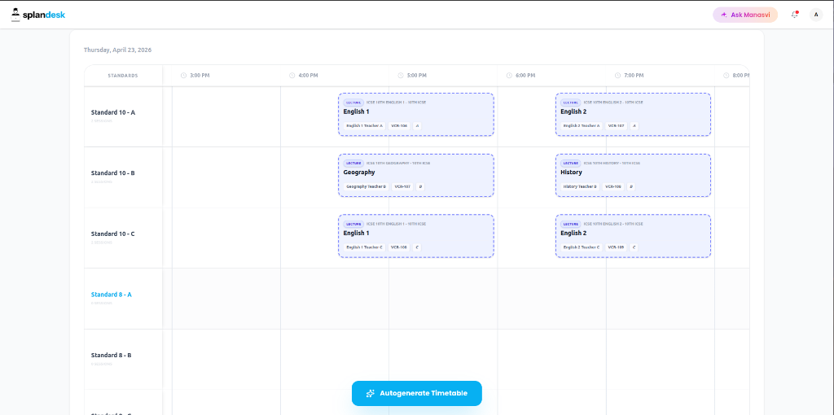The image size is (834, 415).
Task: Click the History Teacher B chip
Action: [x=580, y=187]
